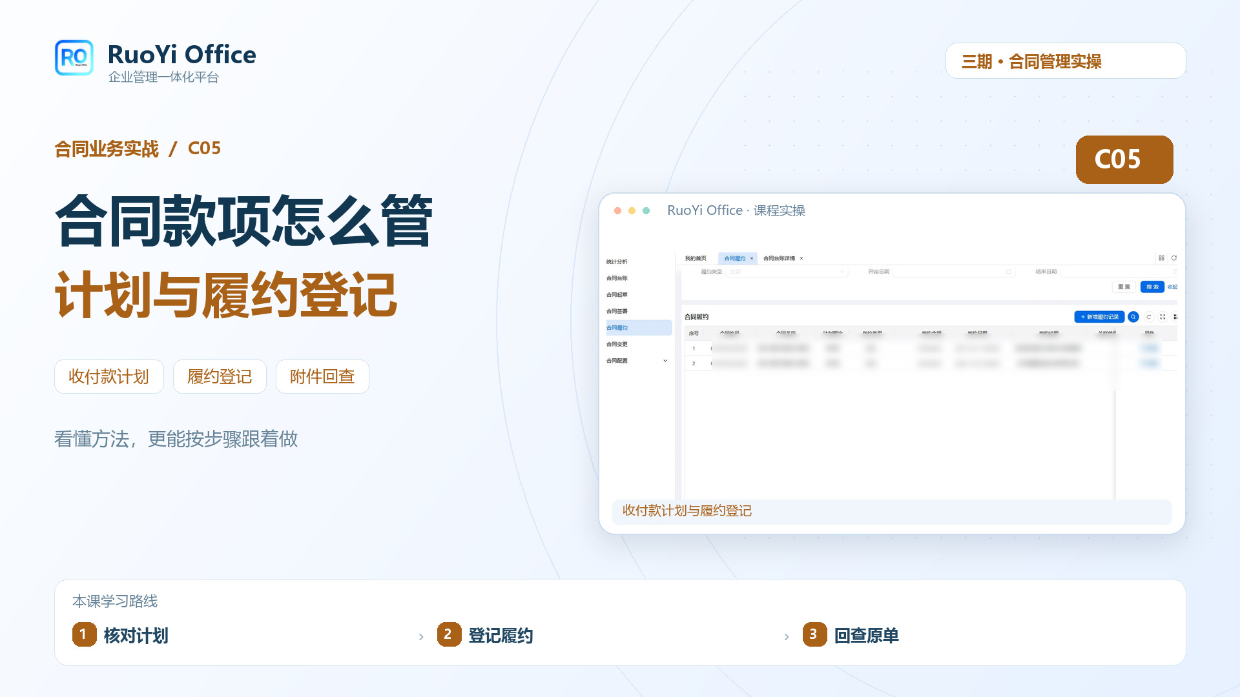
Task: Select highlighted 合同履约 sidebar item
Action: pos(638,328)
